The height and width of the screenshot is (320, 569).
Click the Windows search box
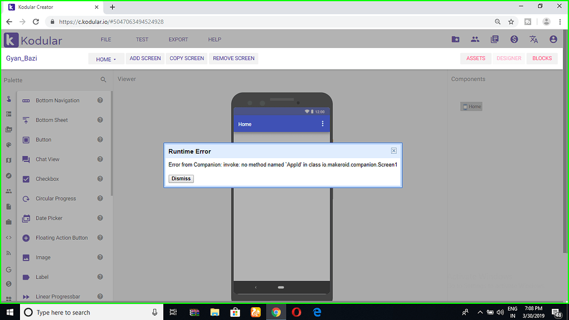point(91,312)
